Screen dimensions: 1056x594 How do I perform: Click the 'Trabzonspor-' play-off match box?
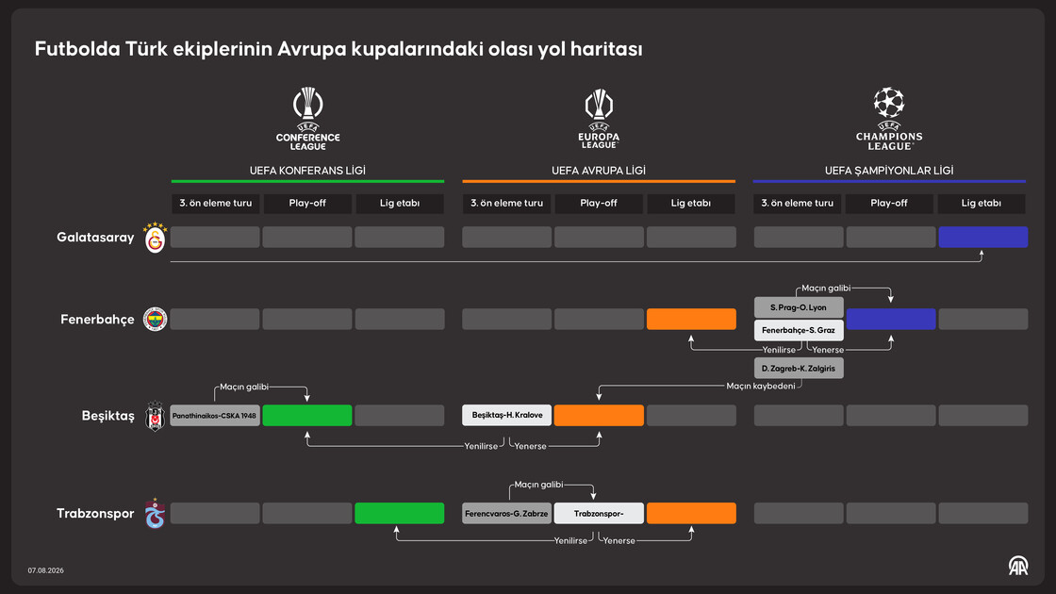tap(599, 513)
